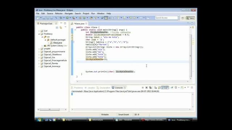The width and height of the screenshot is (232, 130).
Task: Minimize the Console view
Action: pos(188,87)
